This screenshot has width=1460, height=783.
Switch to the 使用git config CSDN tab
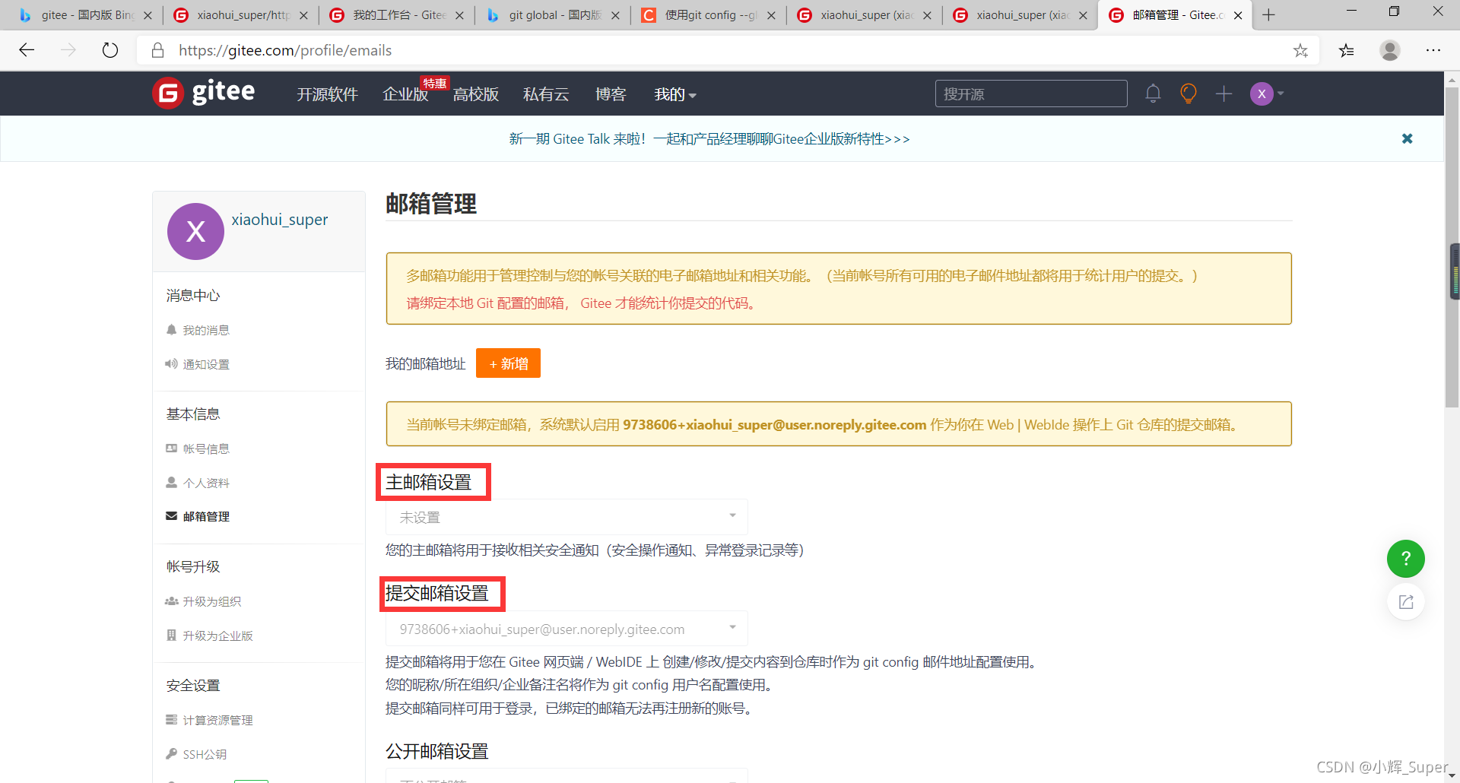(x=707, y=14)
